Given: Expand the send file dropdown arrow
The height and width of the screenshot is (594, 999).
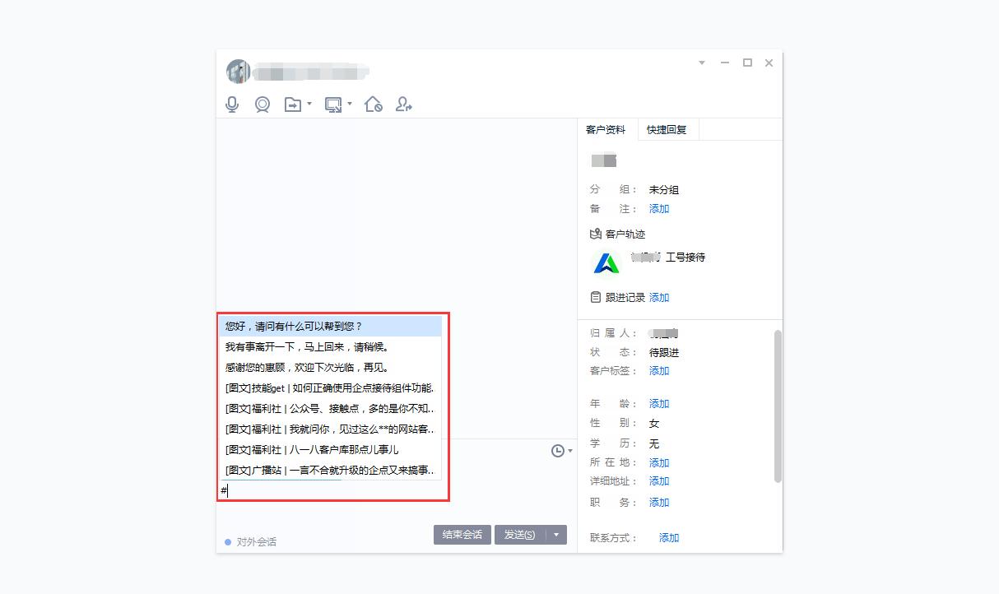Looking at the screenshot, I should (x=309, y=104).
